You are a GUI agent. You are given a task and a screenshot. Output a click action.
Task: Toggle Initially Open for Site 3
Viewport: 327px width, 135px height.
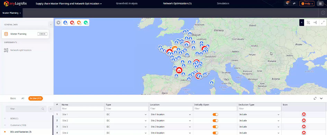tap(216, 127)
